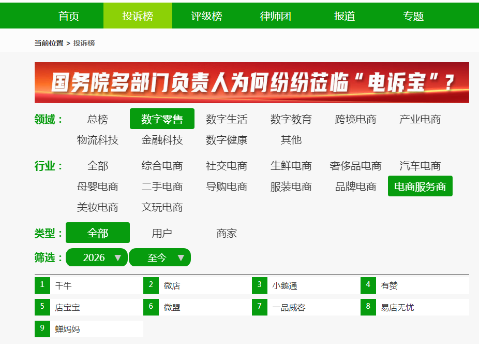The width and height of the screenshot is (479, 344).
Task: Open the 微盟 rank 6 entry
Action: [198, 307]
